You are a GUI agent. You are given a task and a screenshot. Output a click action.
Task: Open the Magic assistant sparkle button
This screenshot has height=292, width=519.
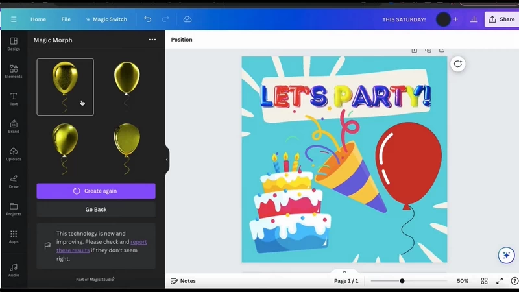[x=506, y=255]
